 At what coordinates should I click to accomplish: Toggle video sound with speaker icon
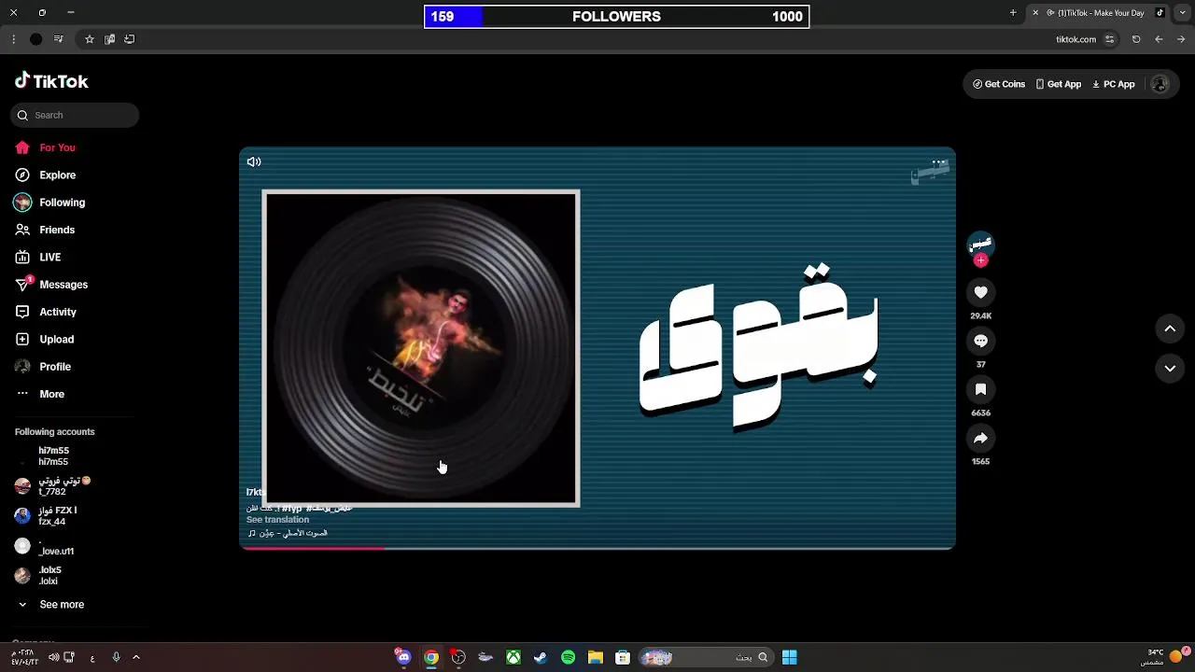tap(254, 161)
